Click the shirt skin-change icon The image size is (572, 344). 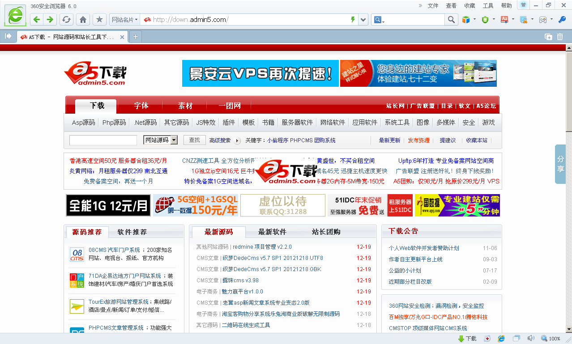point(523,5)
